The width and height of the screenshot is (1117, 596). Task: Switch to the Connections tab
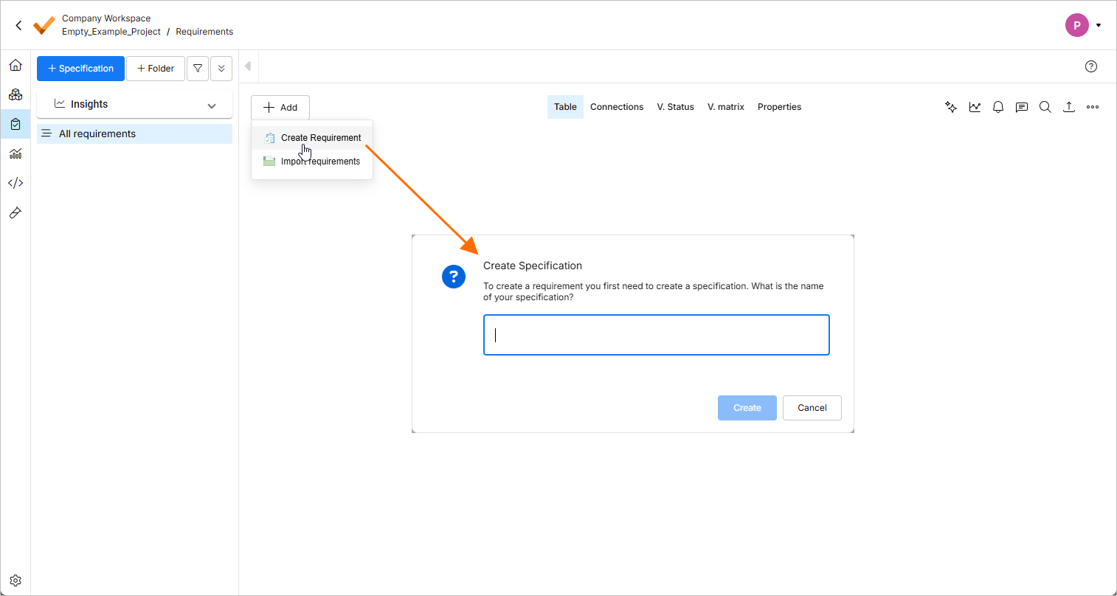click(x=617, y=107)
